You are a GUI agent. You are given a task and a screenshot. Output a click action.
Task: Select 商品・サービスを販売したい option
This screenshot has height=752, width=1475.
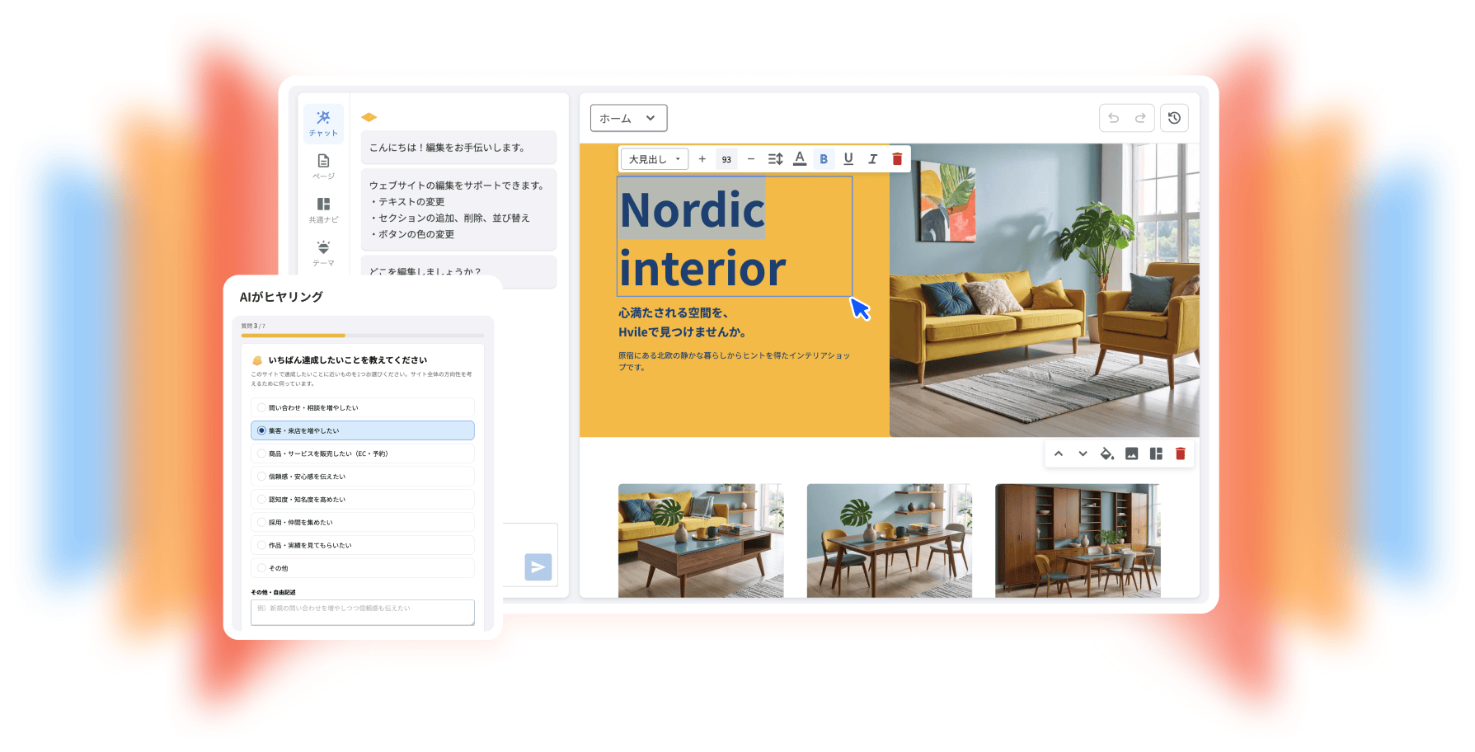pos(363,454)
